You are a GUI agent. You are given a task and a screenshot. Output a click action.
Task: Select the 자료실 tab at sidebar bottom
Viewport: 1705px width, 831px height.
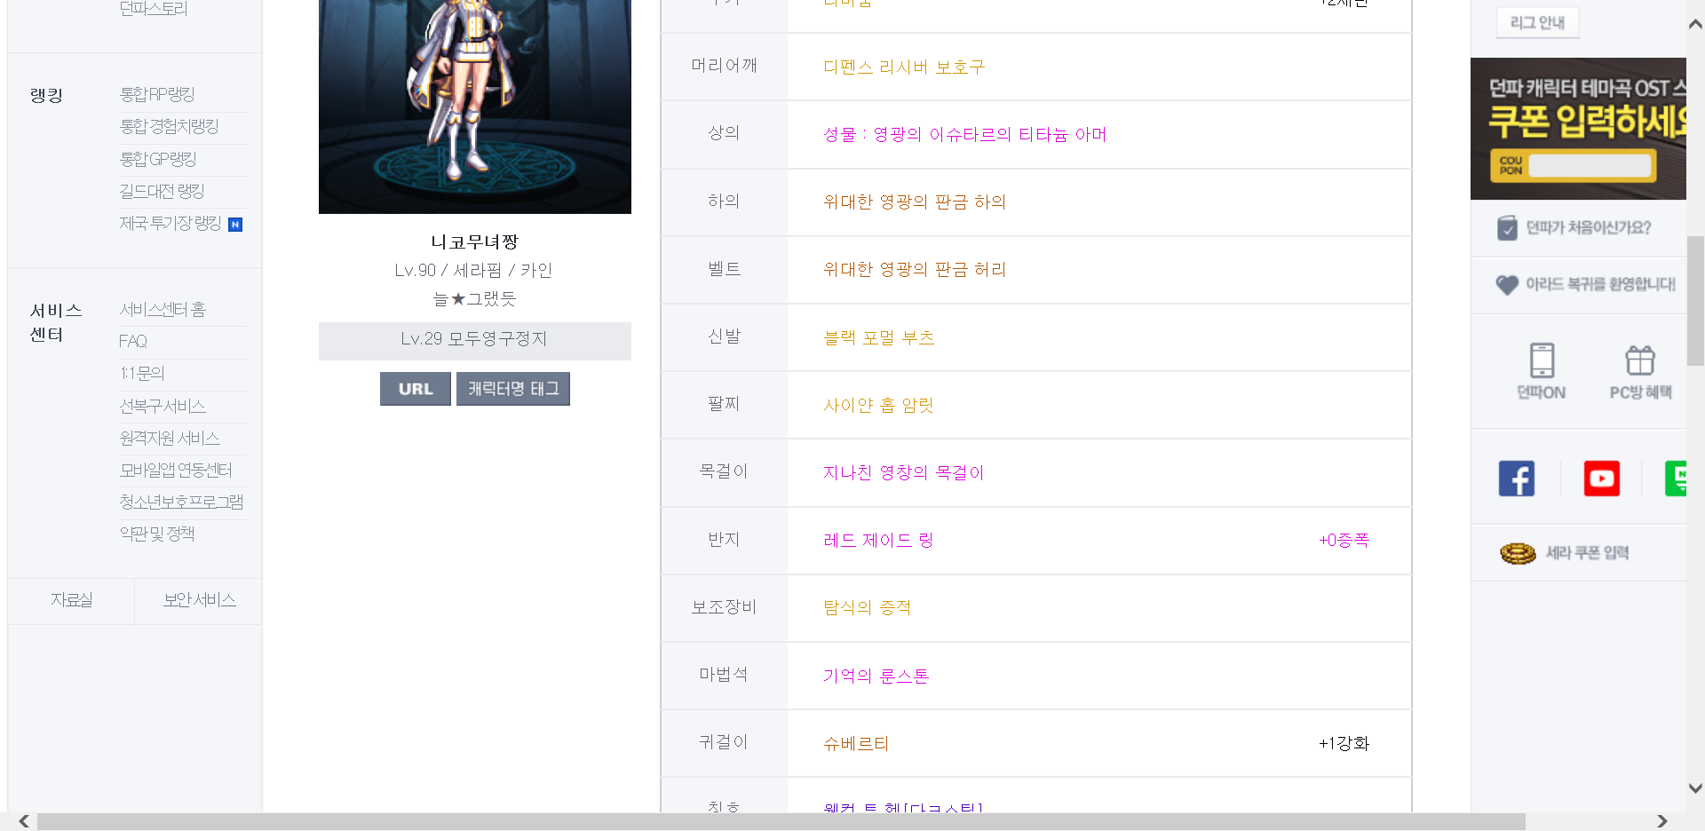tap(71, 600)
